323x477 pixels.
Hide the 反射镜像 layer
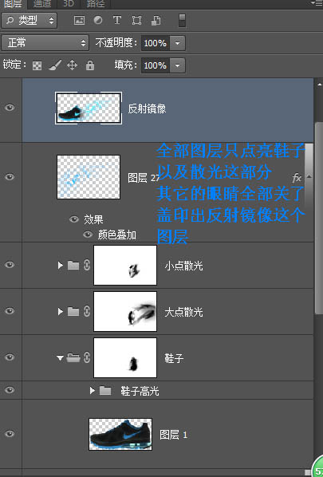[10, 108]
